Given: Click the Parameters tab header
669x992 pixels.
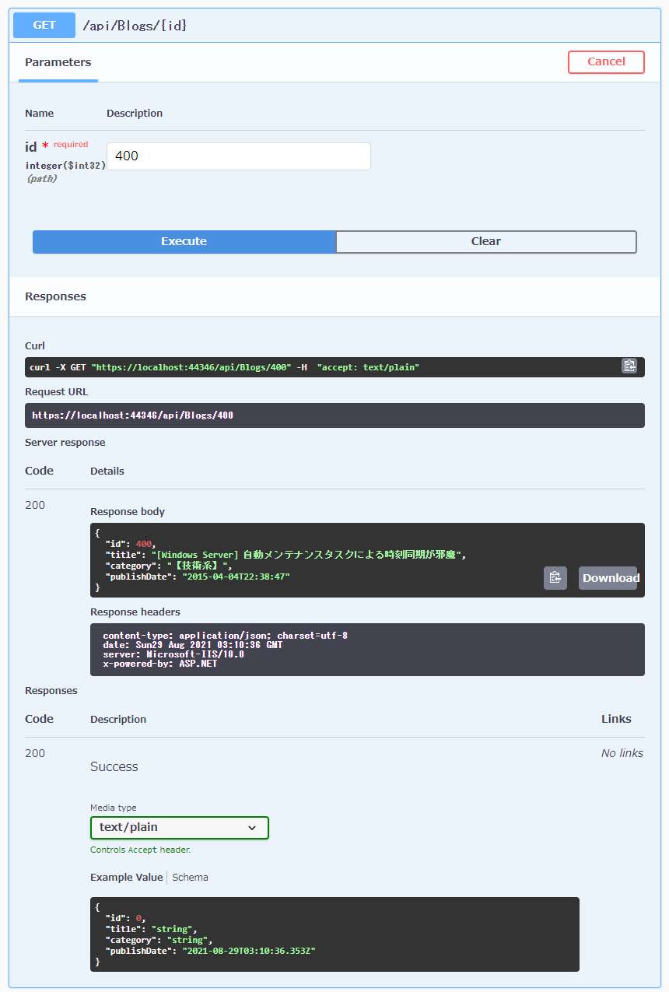Looking at the screenshot, I should tap(58, 62).
